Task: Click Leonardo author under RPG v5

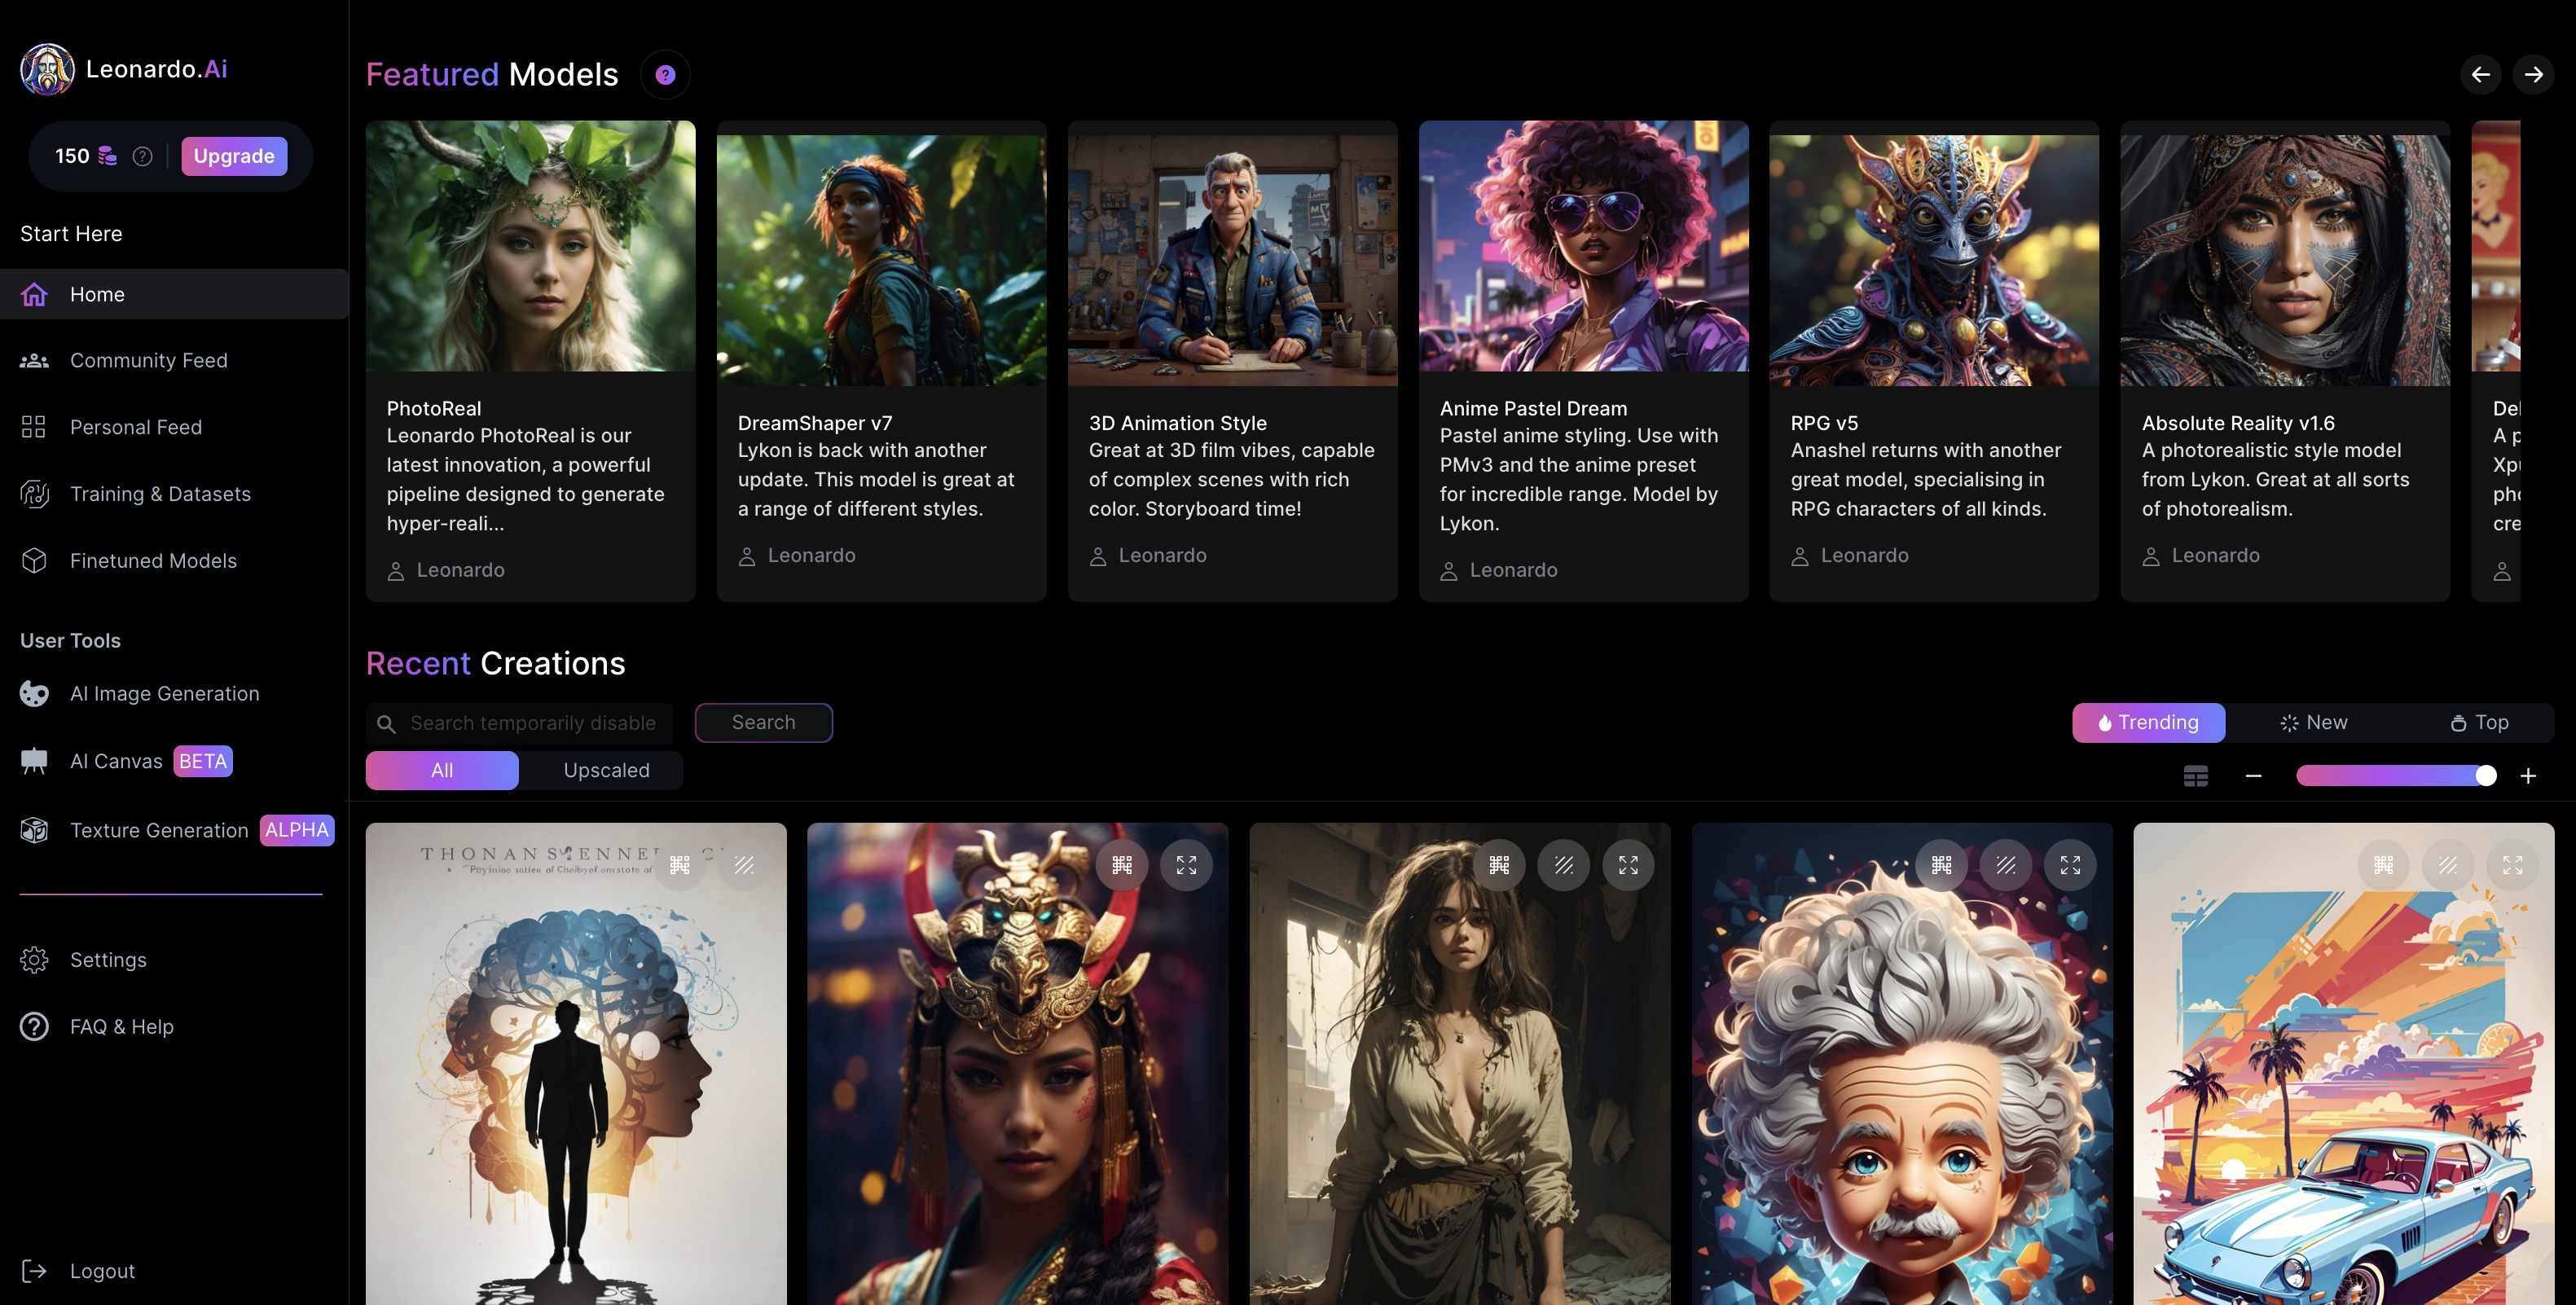Action: 1864,555
